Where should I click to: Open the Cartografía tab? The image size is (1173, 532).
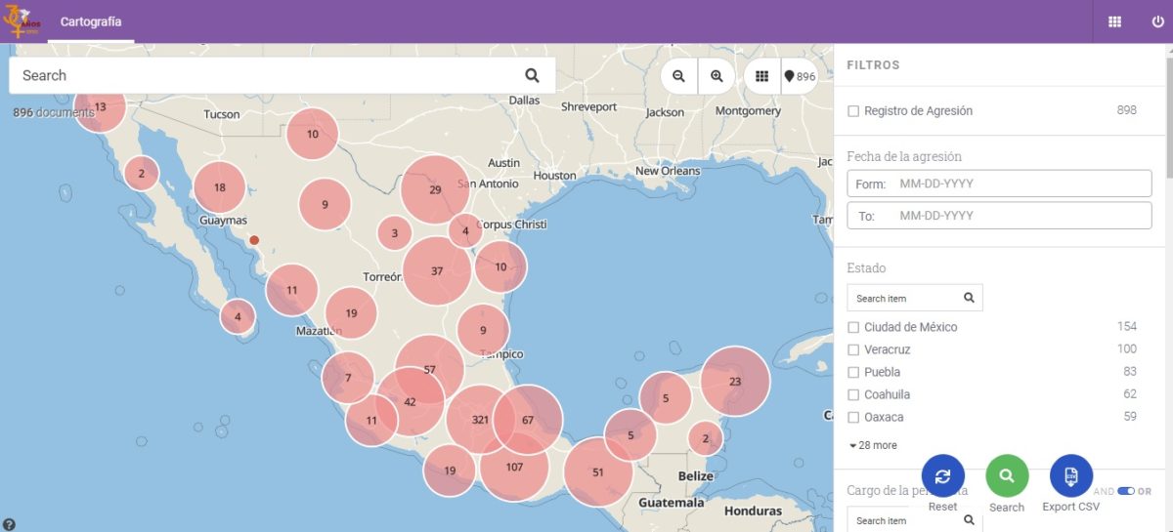91,21
